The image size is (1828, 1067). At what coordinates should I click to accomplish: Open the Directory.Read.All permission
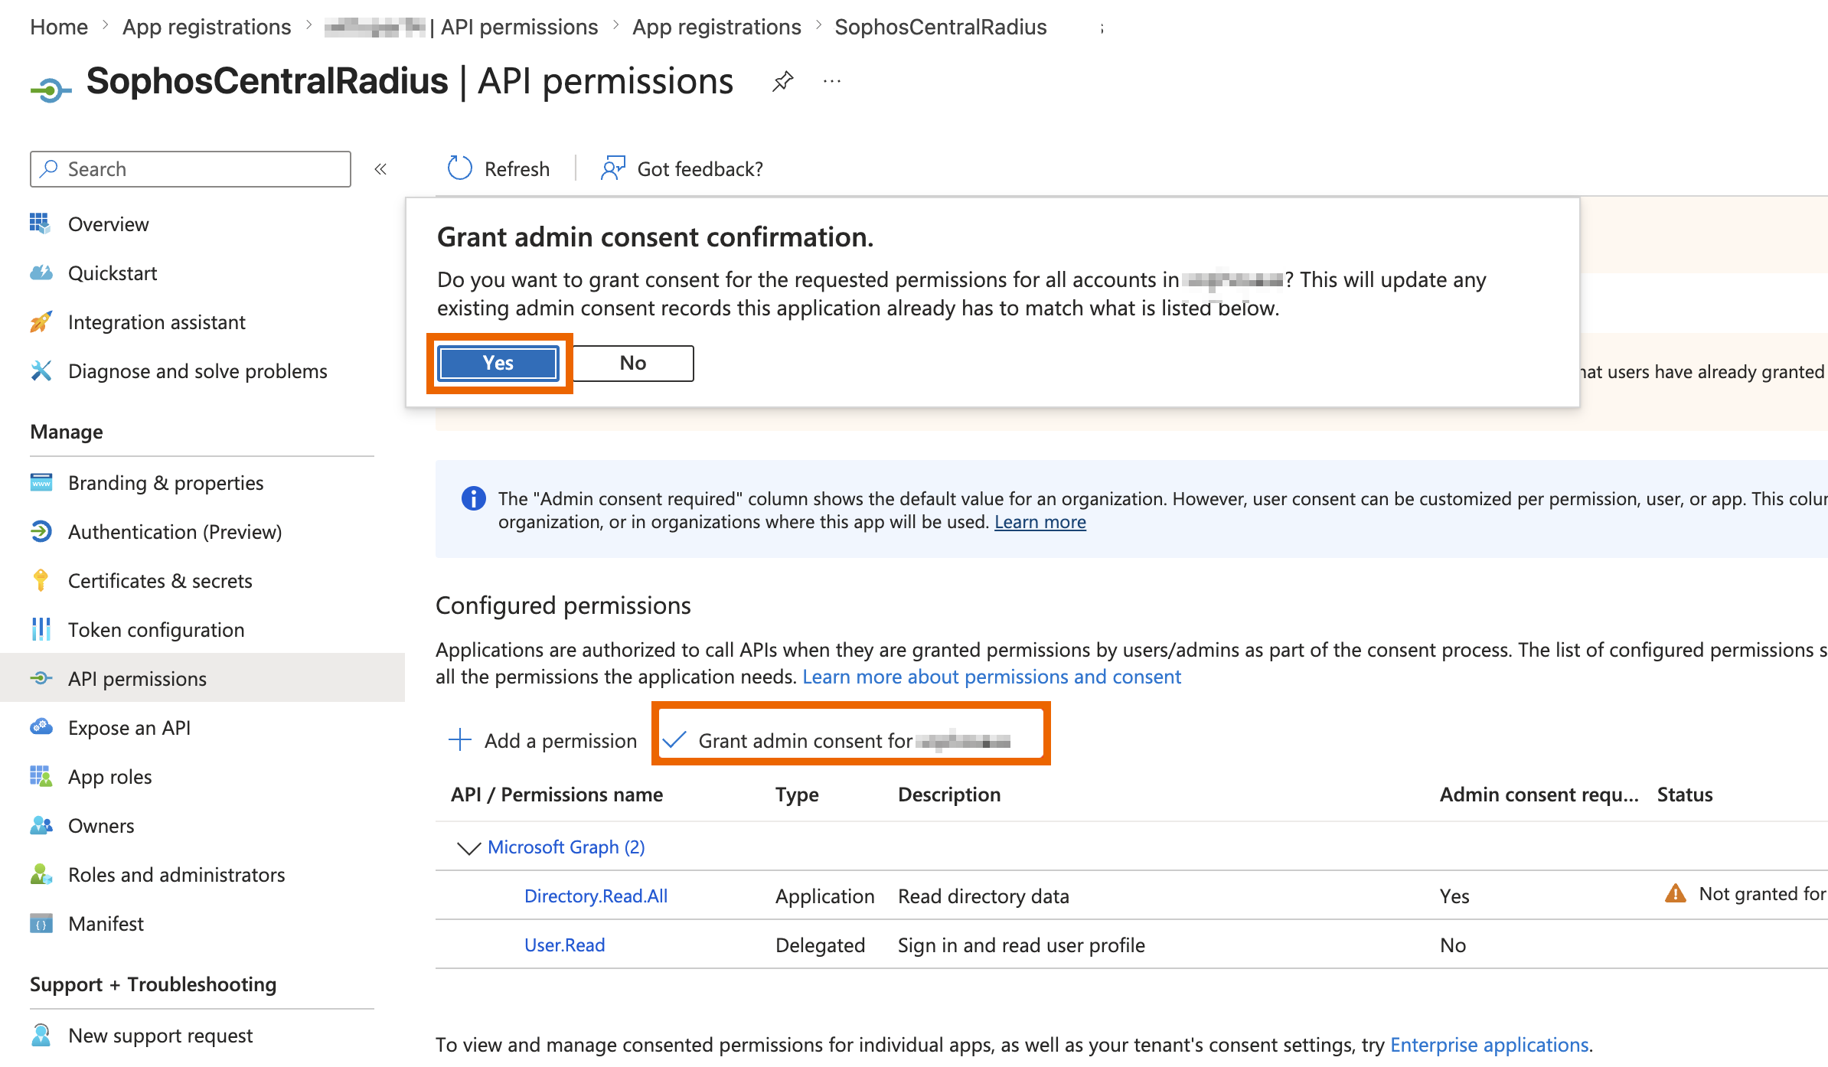click(596, 896)
